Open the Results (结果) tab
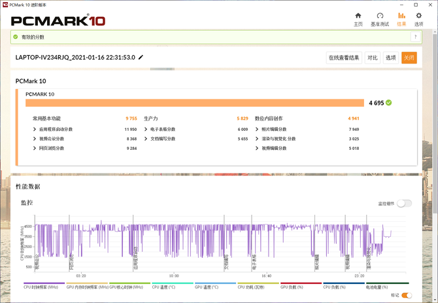This screenshot has height=303, width=438. 401,19
